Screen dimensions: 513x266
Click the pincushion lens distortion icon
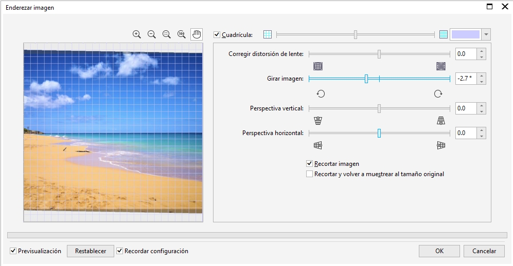coord(440,66)
